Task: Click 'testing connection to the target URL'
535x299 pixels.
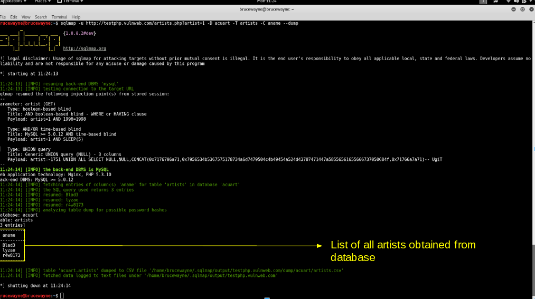Action: click(x=67, y=89)
